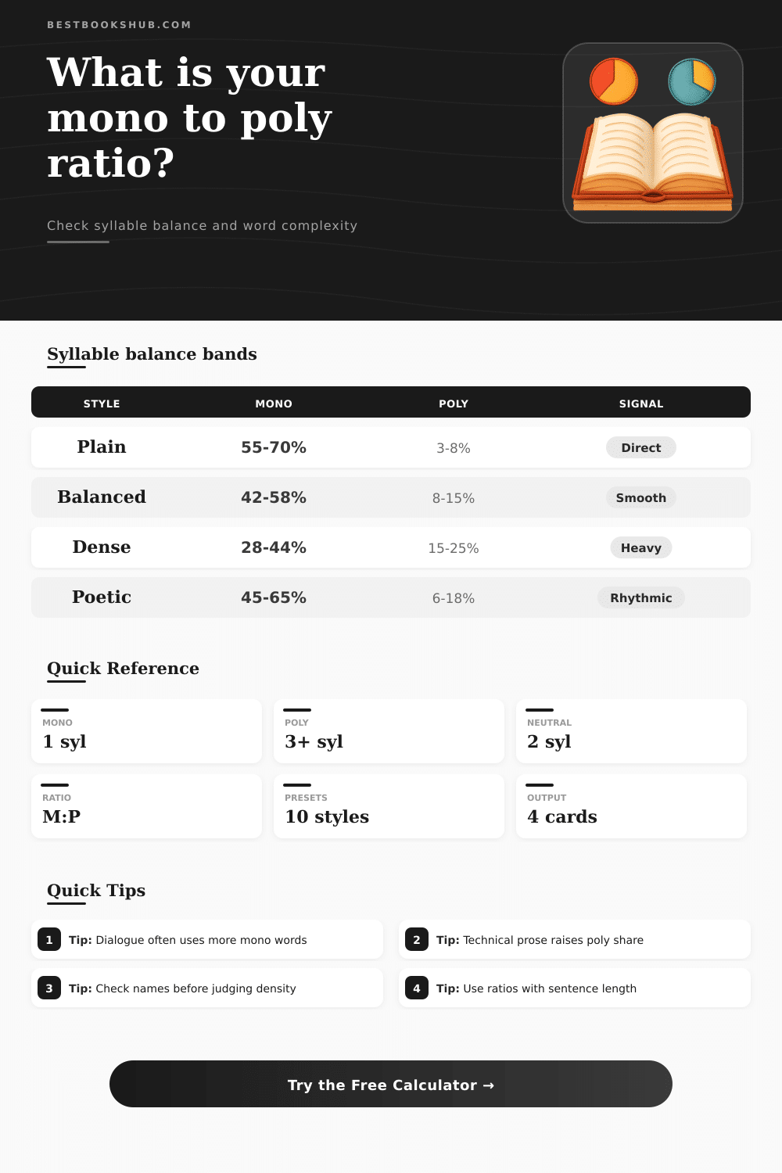
Task: Click the open book illustration icon
Action: (x=653, y=163)
